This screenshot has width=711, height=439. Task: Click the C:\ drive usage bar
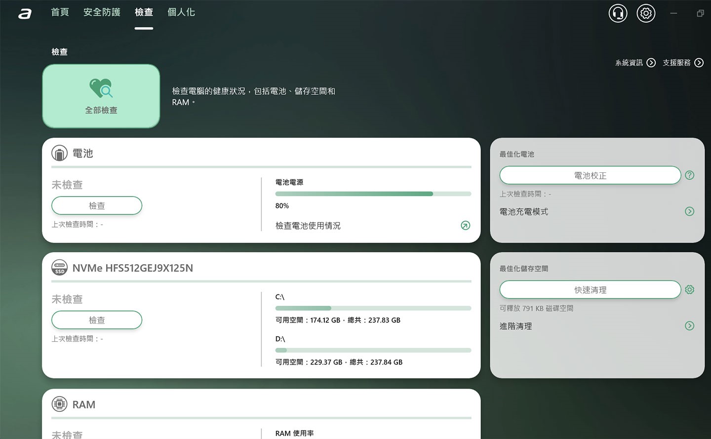click(x=373, y=308)
